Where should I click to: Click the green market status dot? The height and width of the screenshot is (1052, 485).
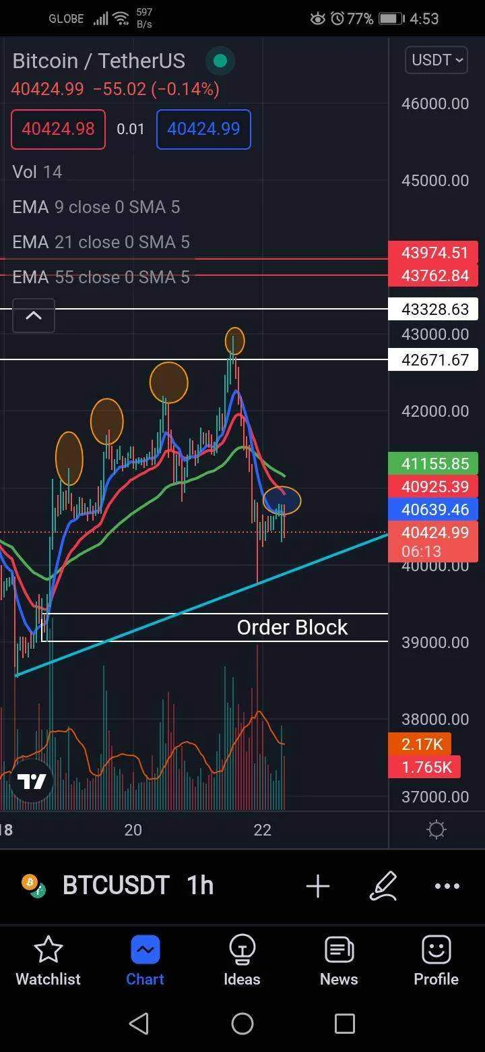click(x=220, y=61)
